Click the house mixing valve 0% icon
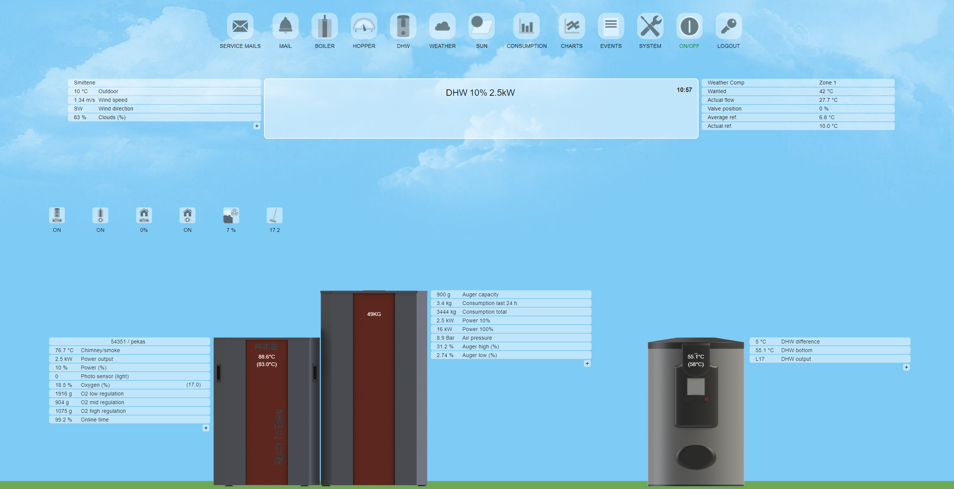 [x=144, y=216]
